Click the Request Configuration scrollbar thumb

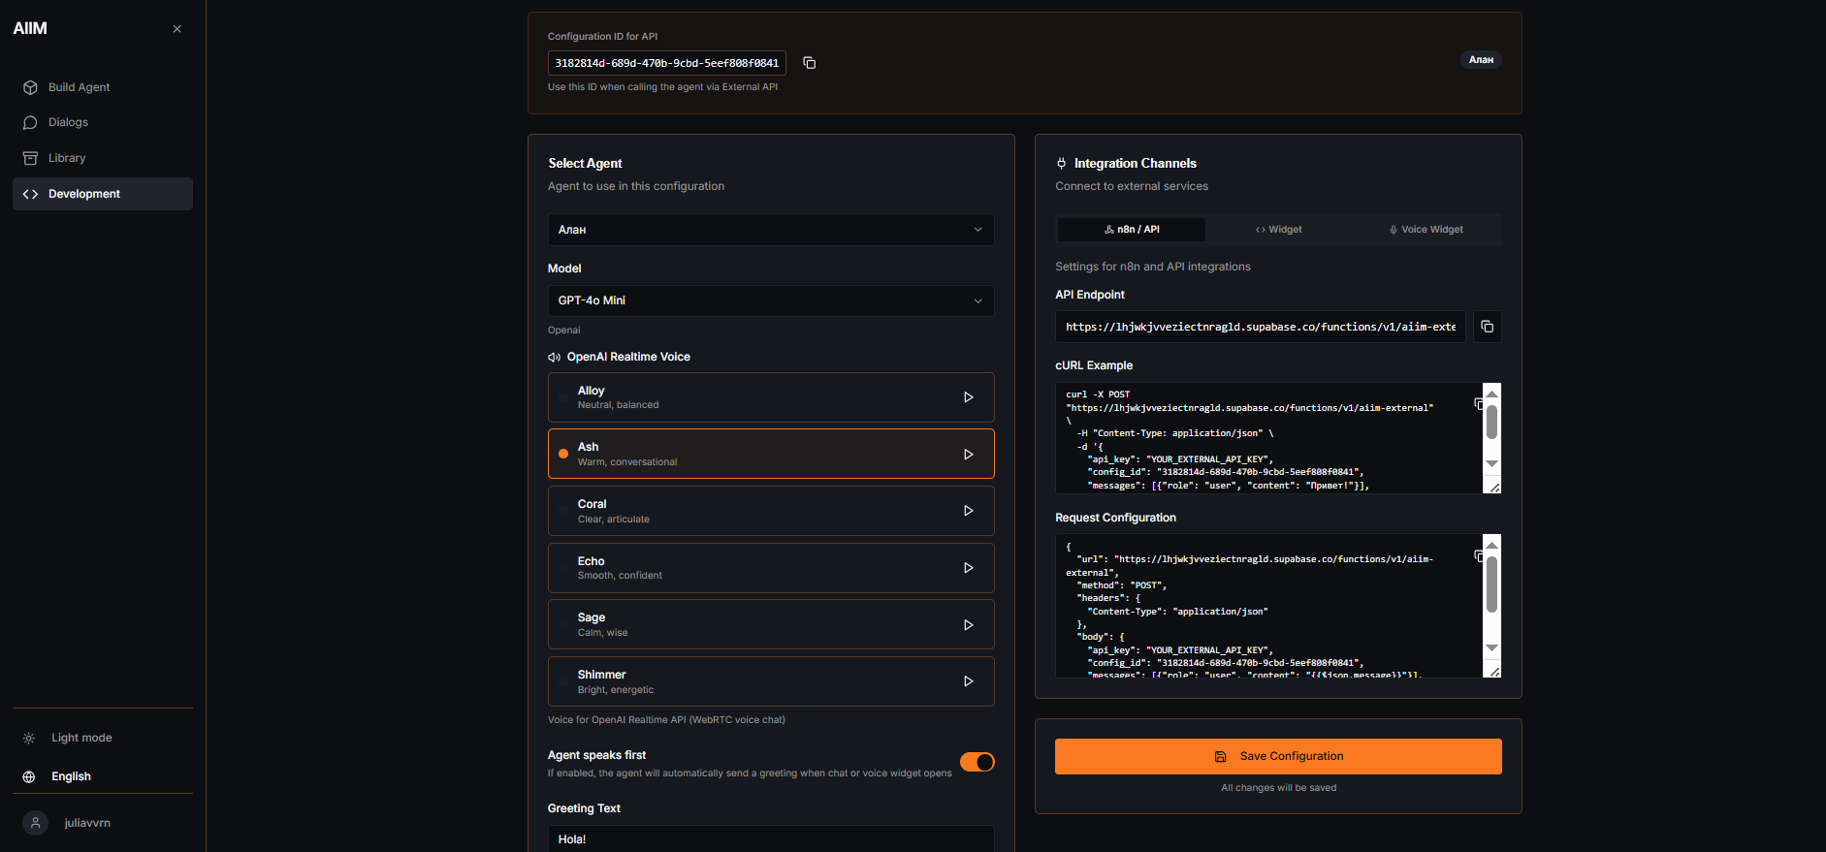click(x=1492, y=584)
